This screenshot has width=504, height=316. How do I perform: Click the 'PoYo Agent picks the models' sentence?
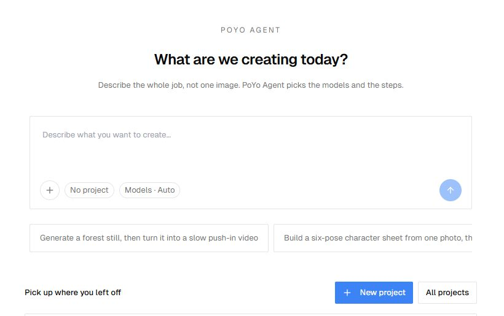(x=323, y=85)
